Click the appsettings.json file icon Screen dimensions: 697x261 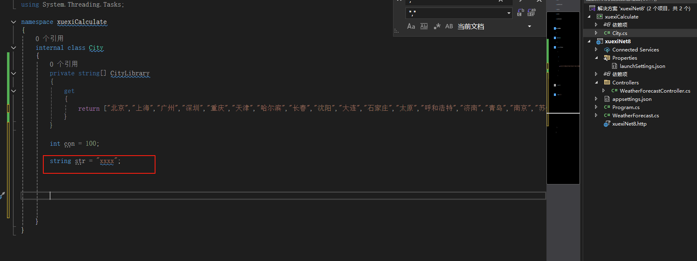point(607,99)
